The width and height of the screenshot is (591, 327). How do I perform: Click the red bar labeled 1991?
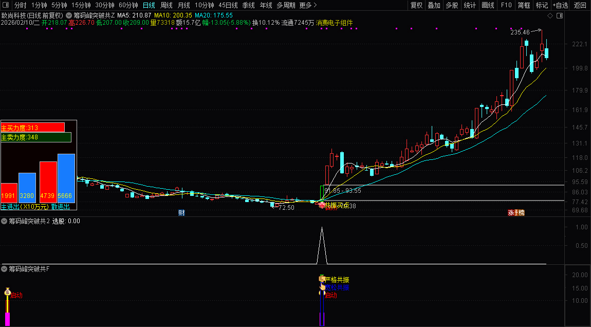9,193
